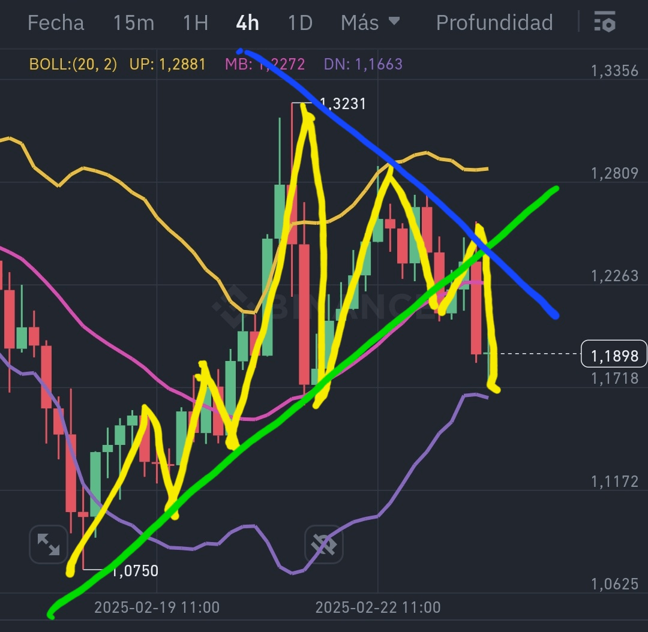Click the 1,3231 high price label
The height and width of the screenshot is (632, 648).
point(343,104)
